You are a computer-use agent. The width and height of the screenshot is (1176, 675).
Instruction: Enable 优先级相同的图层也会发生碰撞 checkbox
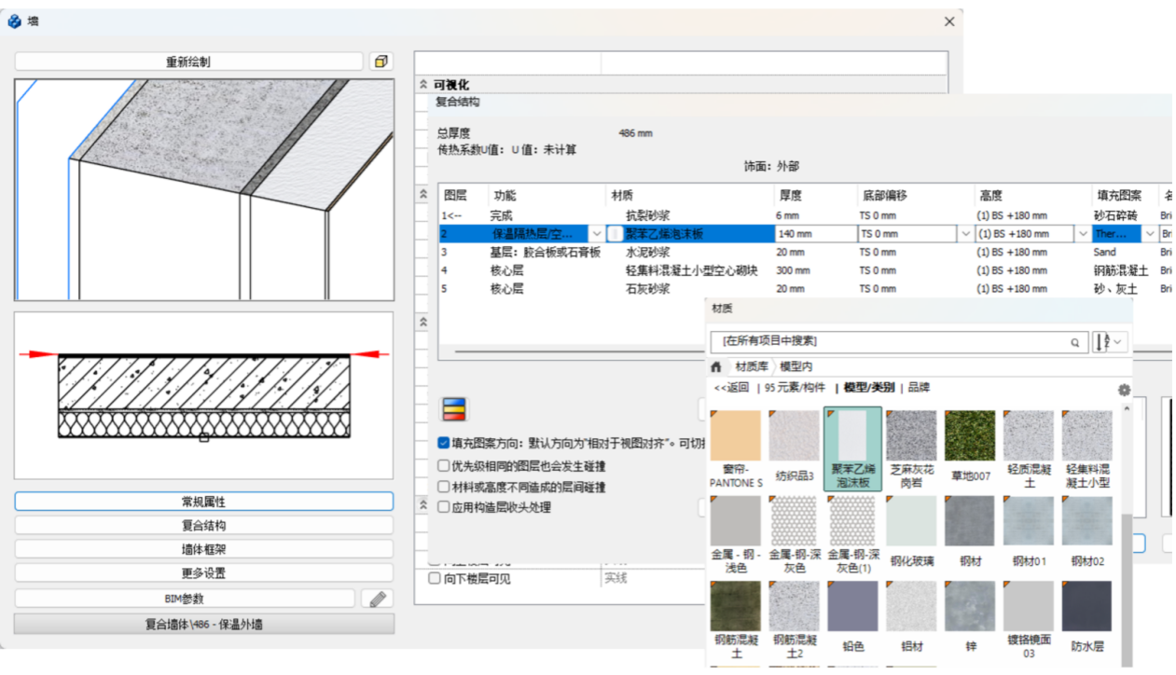(x=444, y=465)
